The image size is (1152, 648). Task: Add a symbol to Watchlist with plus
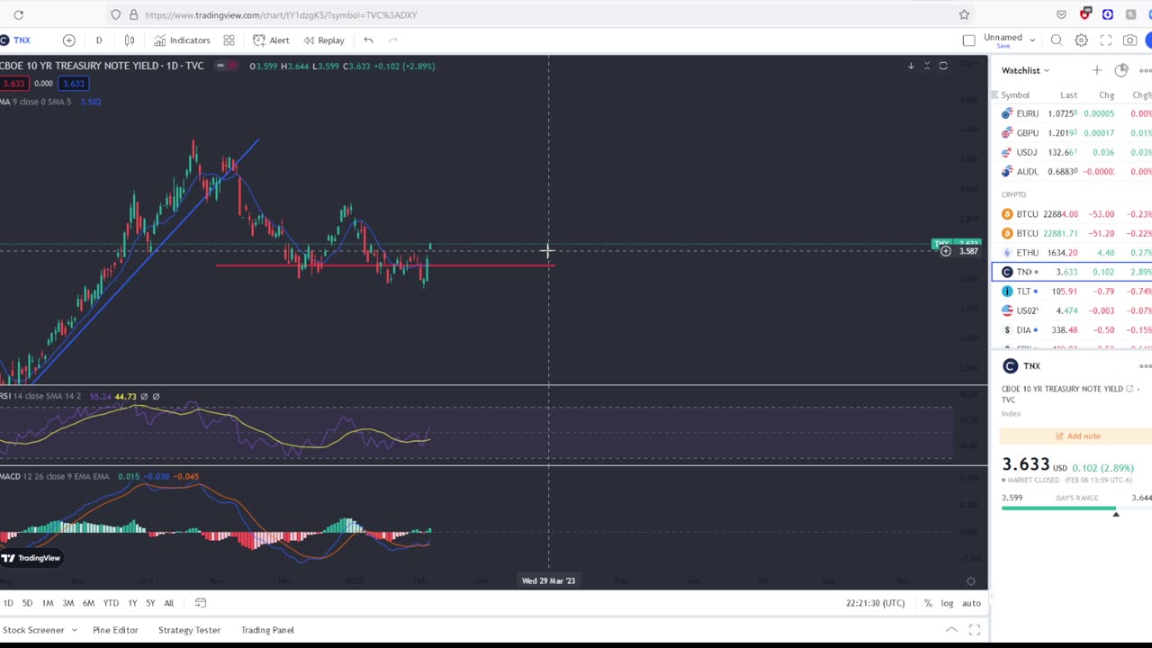tap(1096, 70)
